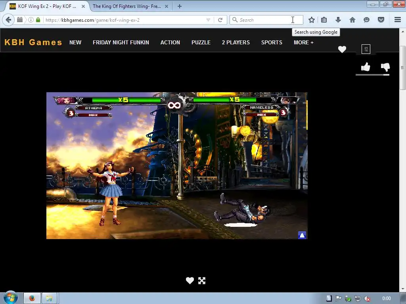Bookmark this page with the star icon
The height and width of the screenshot is (304, 406).
point(312,20)
